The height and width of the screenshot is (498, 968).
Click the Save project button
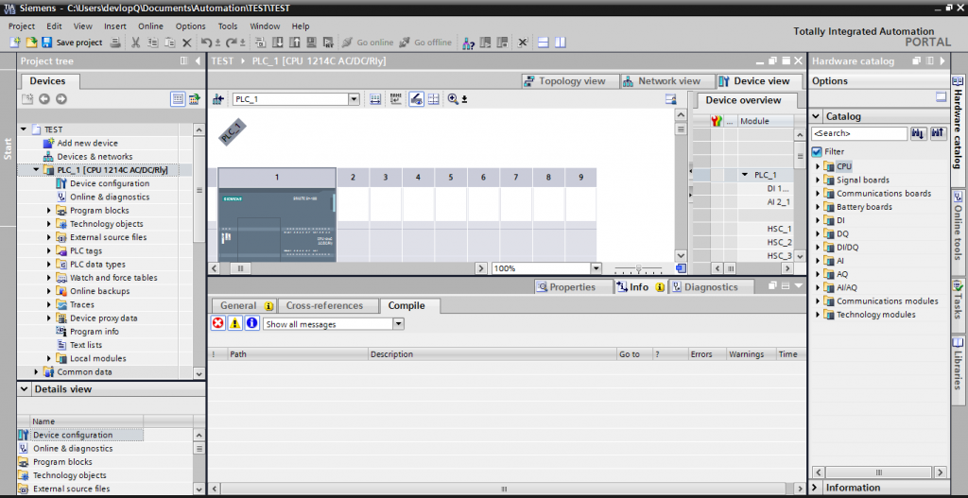pos(72,43)
